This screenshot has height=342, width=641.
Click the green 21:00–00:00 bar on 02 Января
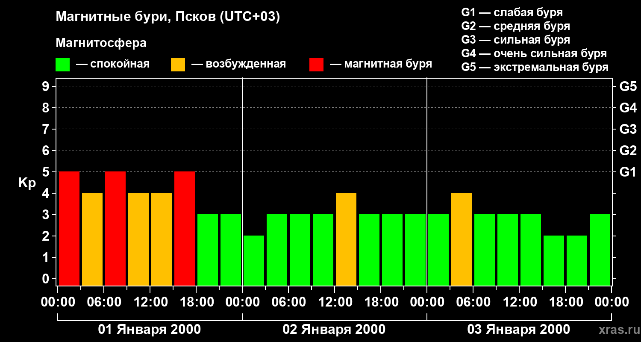[415, 250]
